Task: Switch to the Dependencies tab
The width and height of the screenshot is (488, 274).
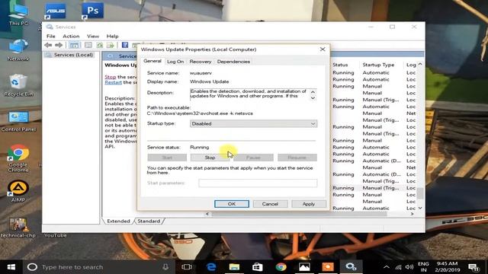Action: tap(233, 62)
